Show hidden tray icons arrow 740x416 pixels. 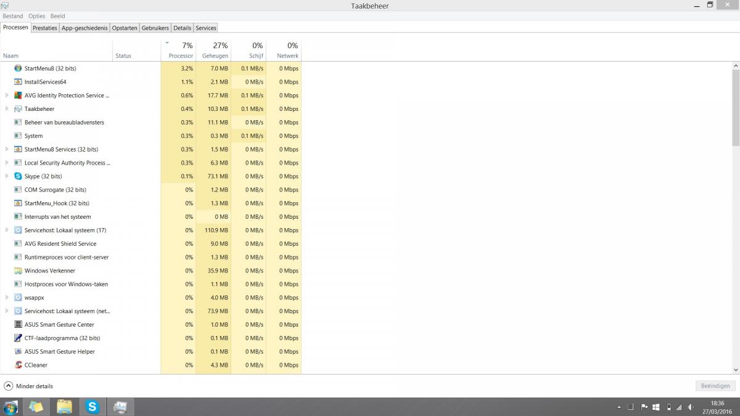[x=619, y=407]
